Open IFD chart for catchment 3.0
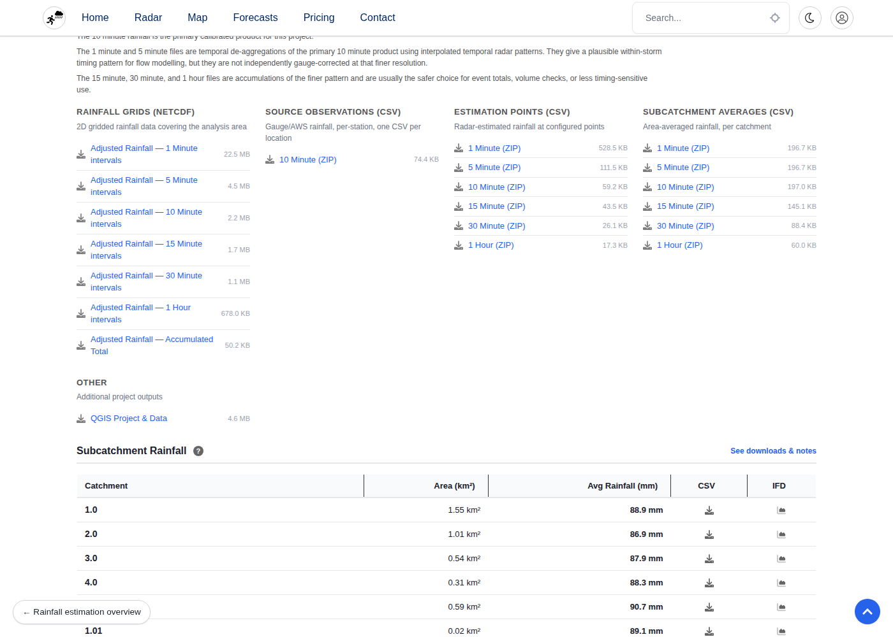The width and height of the screenshot is (893, 637). 781,559
